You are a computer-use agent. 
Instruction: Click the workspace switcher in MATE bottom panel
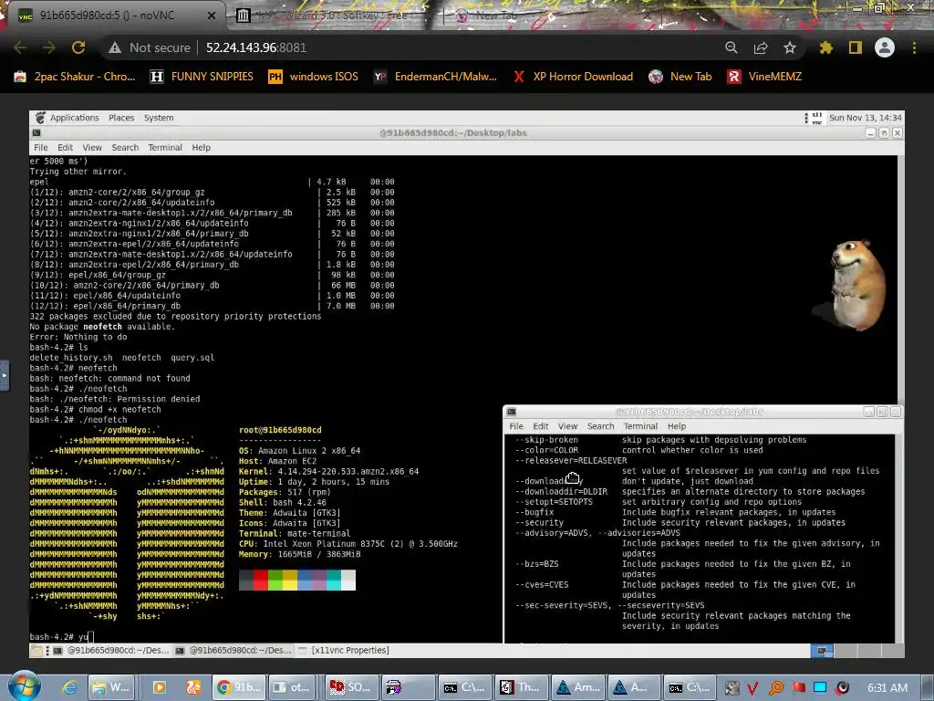pyautogui.click(x=857, y=651)
